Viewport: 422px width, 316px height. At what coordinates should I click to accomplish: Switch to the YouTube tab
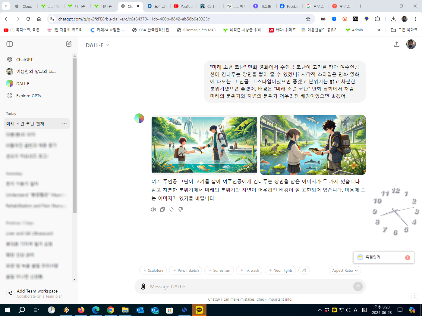(x=183, y=6)
